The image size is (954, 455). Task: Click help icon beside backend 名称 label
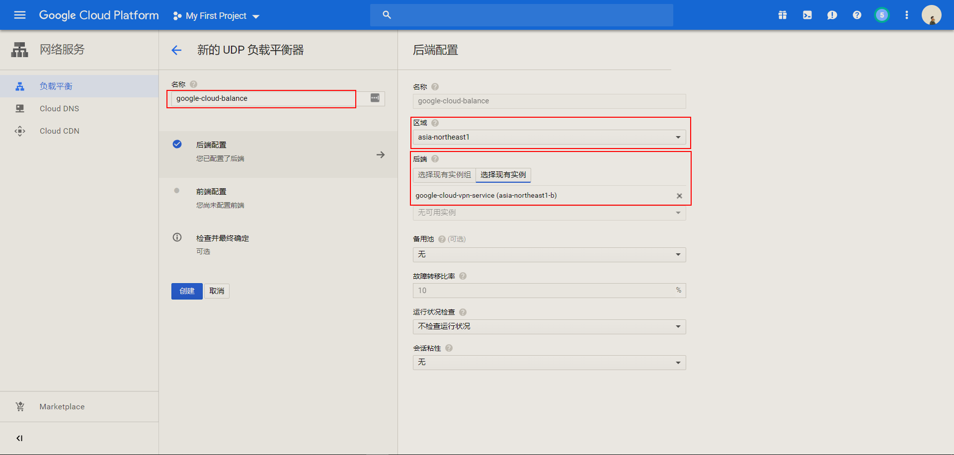435,87
